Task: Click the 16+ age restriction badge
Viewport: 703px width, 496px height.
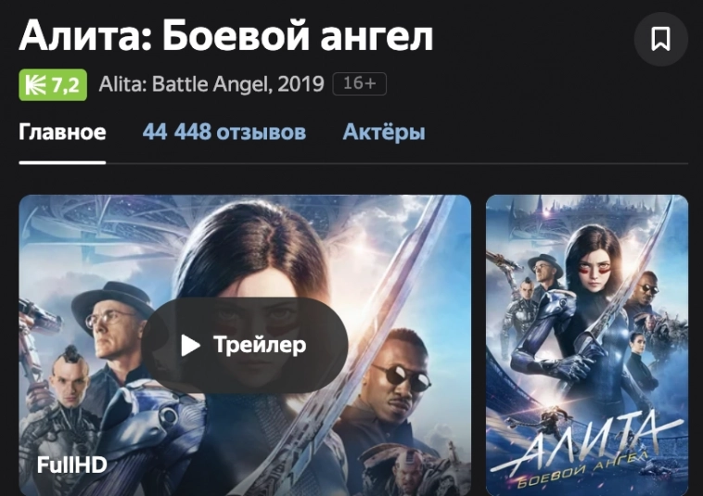Action: click(x=359, y=83)
